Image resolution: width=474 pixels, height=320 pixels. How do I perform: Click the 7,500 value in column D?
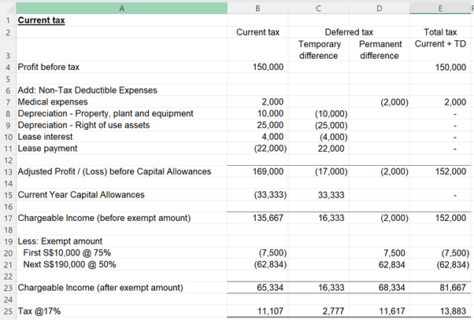[x=394, y=253]
